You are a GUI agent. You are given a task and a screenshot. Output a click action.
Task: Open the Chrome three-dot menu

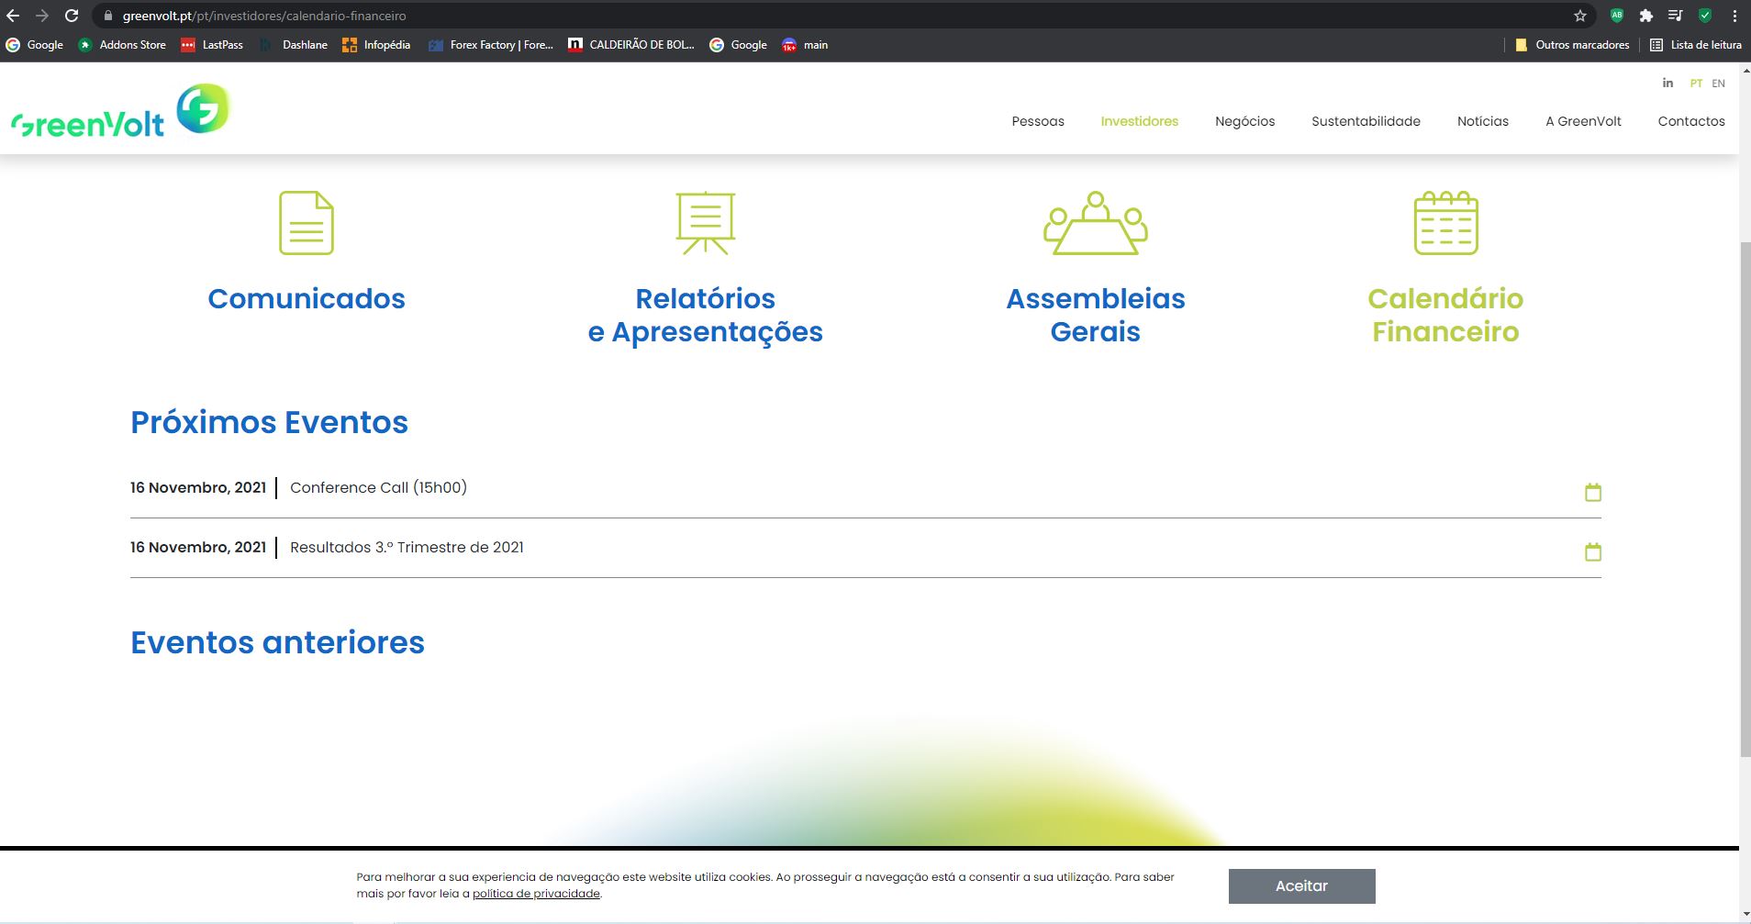pos(1734,16)
